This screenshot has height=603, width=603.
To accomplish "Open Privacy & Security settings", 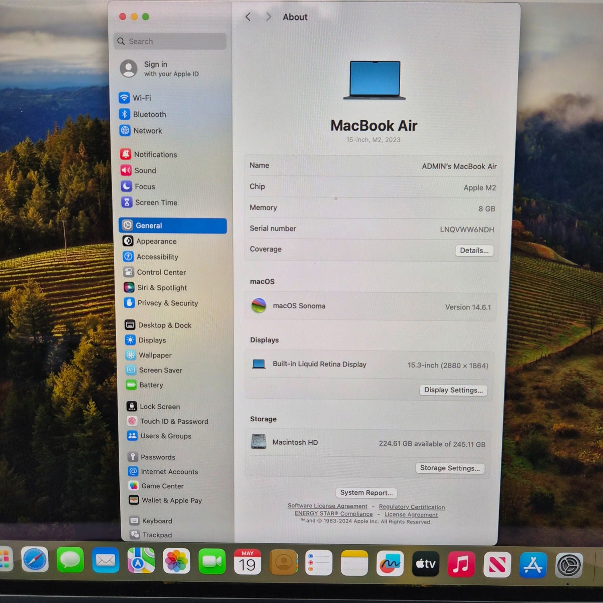I will [161, 303].
